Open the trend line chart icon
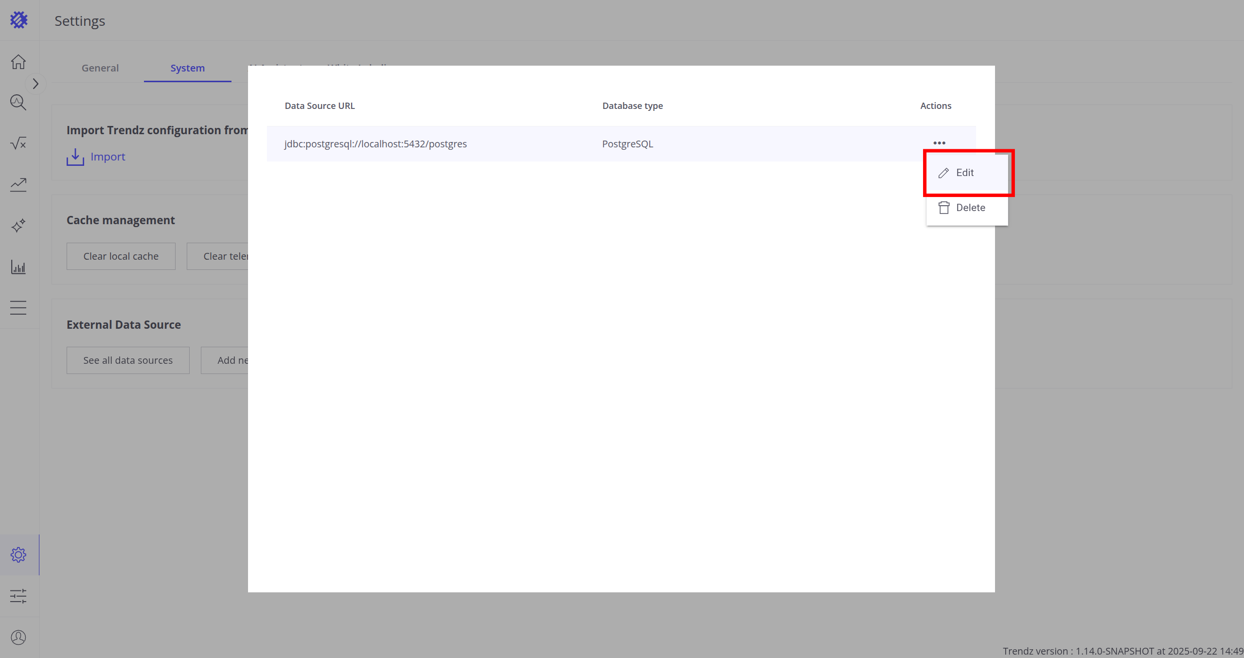The image size is (1244, 658). 18,185
